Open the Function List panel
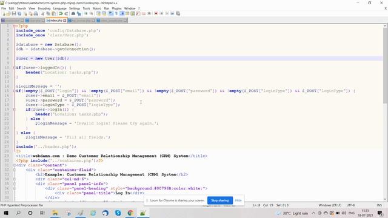The image size is (388, 218). (x=138, y=13)
